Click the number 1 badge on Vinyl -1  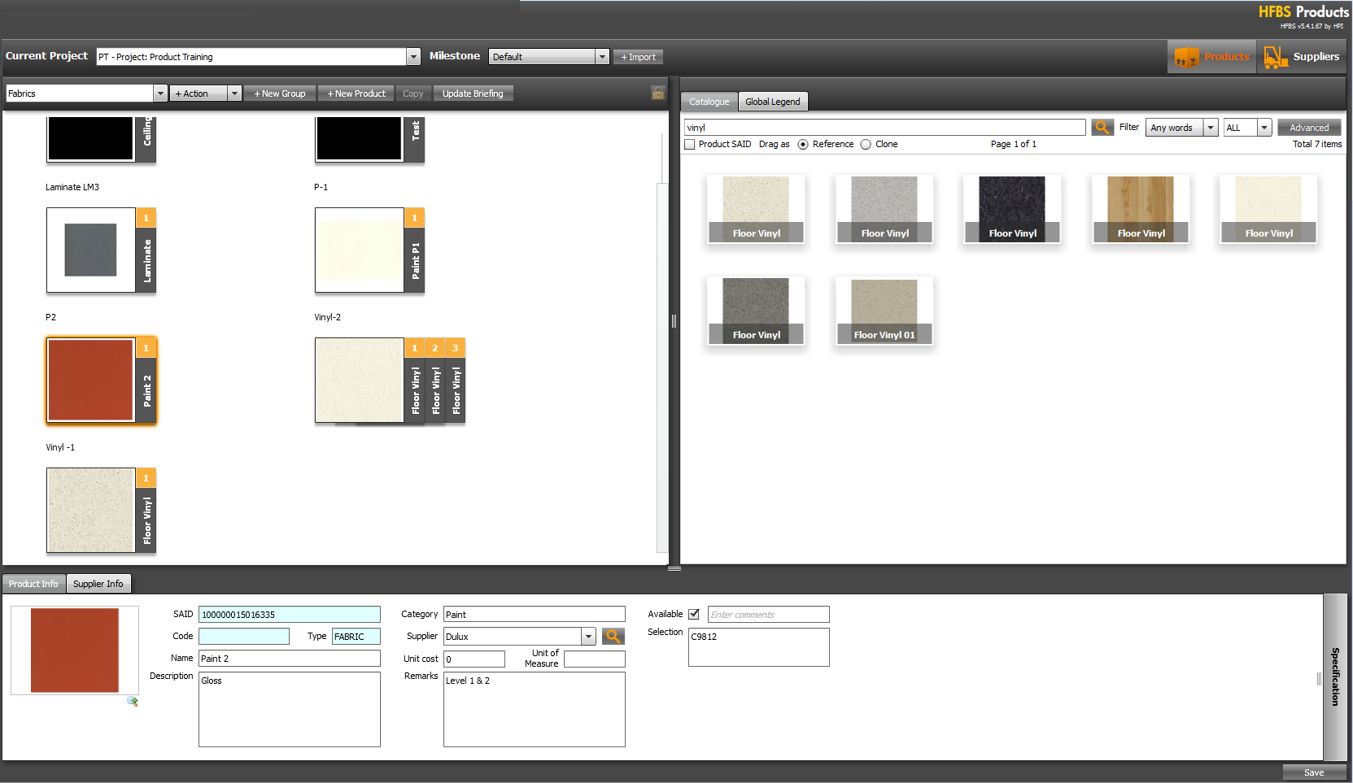click(x=146, y=478)
